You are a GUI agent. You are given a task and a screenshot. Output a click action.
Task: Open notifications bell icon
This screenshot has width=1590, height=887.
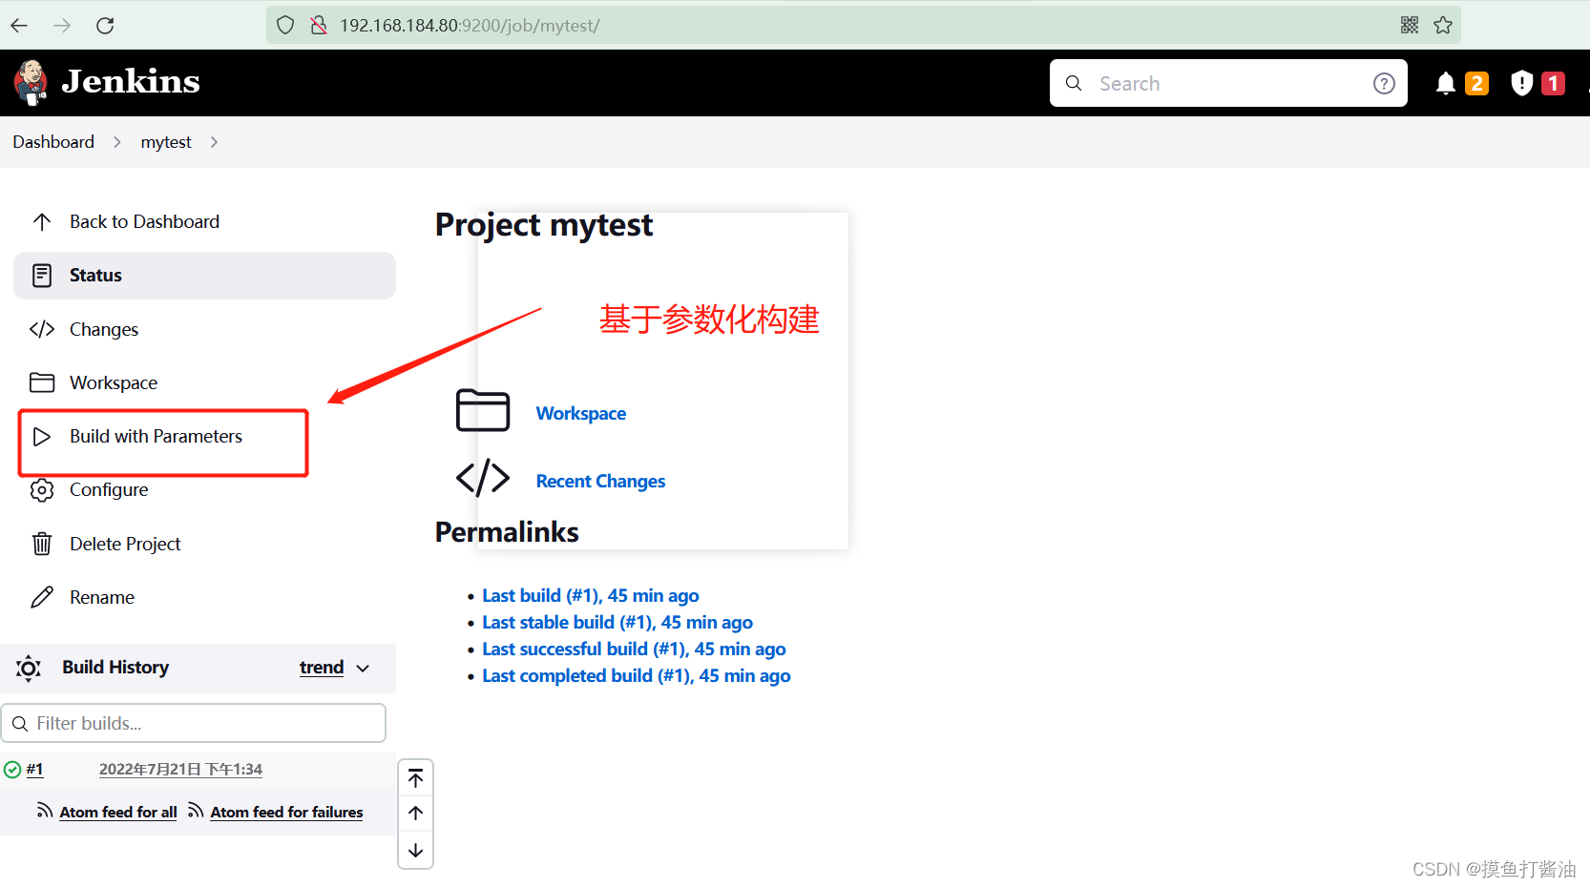[1446, 84]
